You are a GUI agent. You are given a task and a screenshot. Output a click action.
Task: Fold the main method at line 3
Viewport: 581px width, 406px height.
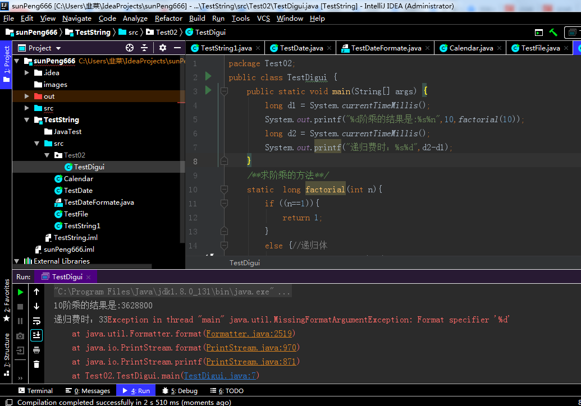click(224, 91)
